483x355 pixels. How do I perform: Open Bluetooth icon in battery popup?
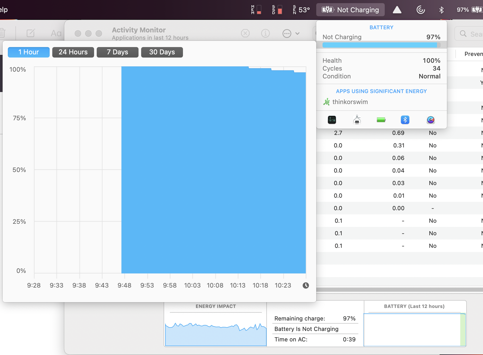click(x=405, y=120)
